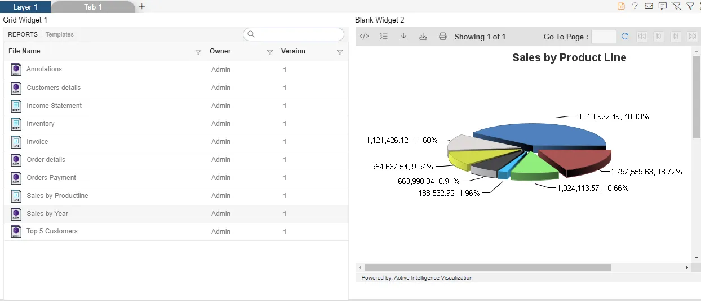Focus the grid search field

pyautogui.click(x=294, y=34)
